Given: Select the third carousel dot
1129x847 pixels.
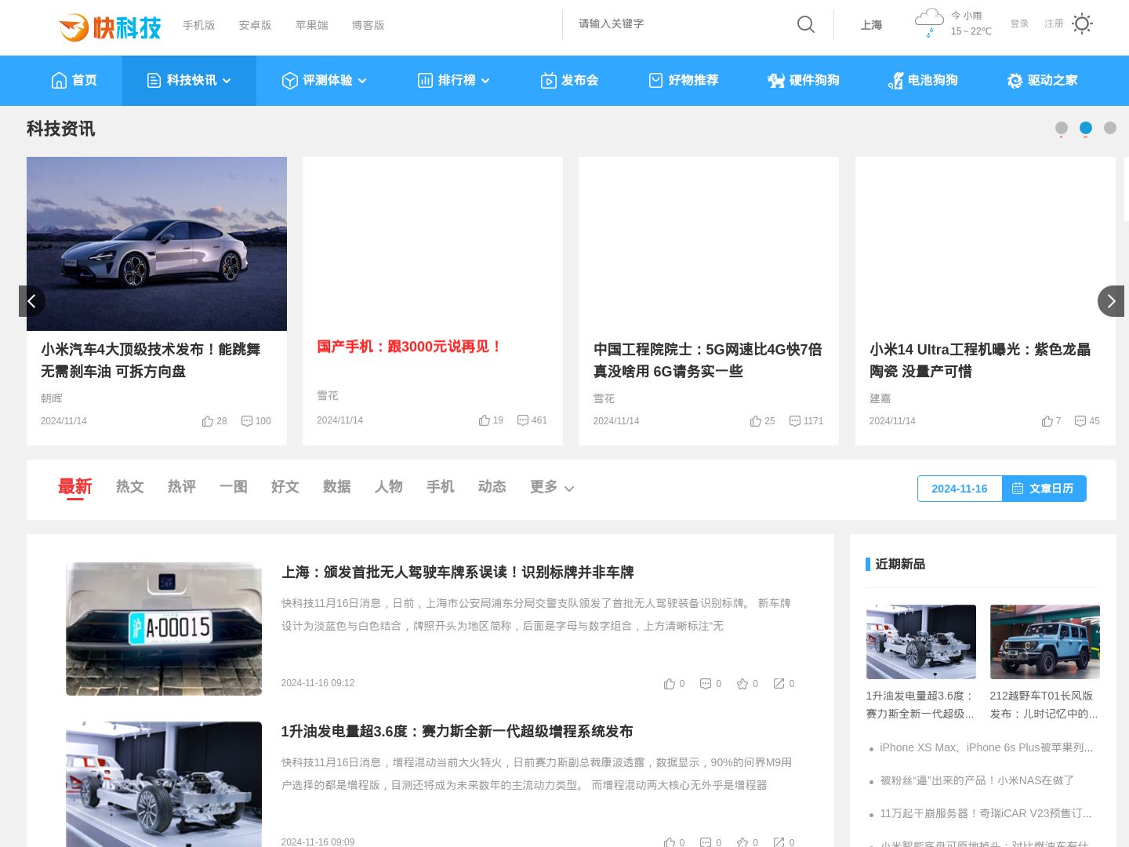Looking at the screenshot, I should [x=1110, y=128].
